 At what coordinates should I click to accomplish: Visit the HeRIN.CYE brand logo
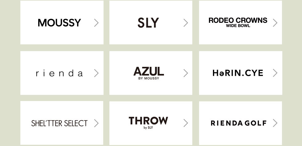click(x=238, y=73)
